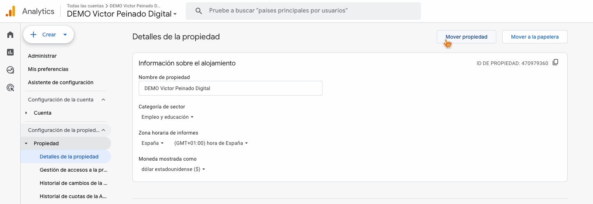The width and height of the screenshot is (593, 204).
Task: Open the account switcher DEMO Victor Peinado Digital
Action: (122, 14)
